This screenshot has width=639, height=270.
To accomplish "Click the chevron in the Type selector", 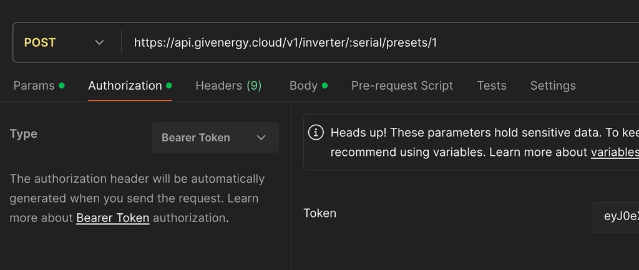I will pyautogui.click(x=261, y=138).
